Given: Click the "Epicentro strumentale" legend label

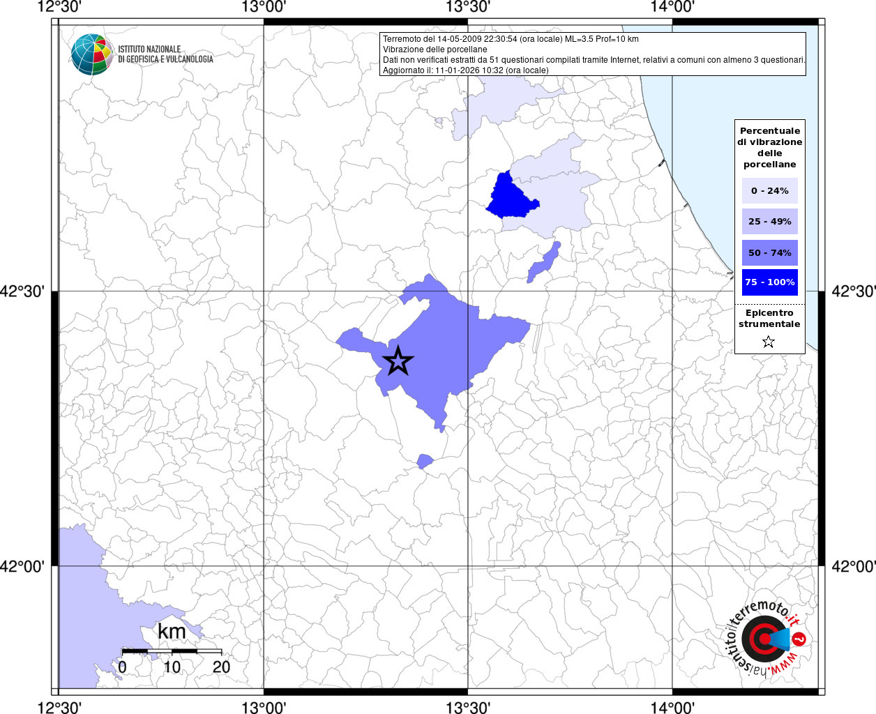Looking at the screenshot, I should click(x=769, y=319).
